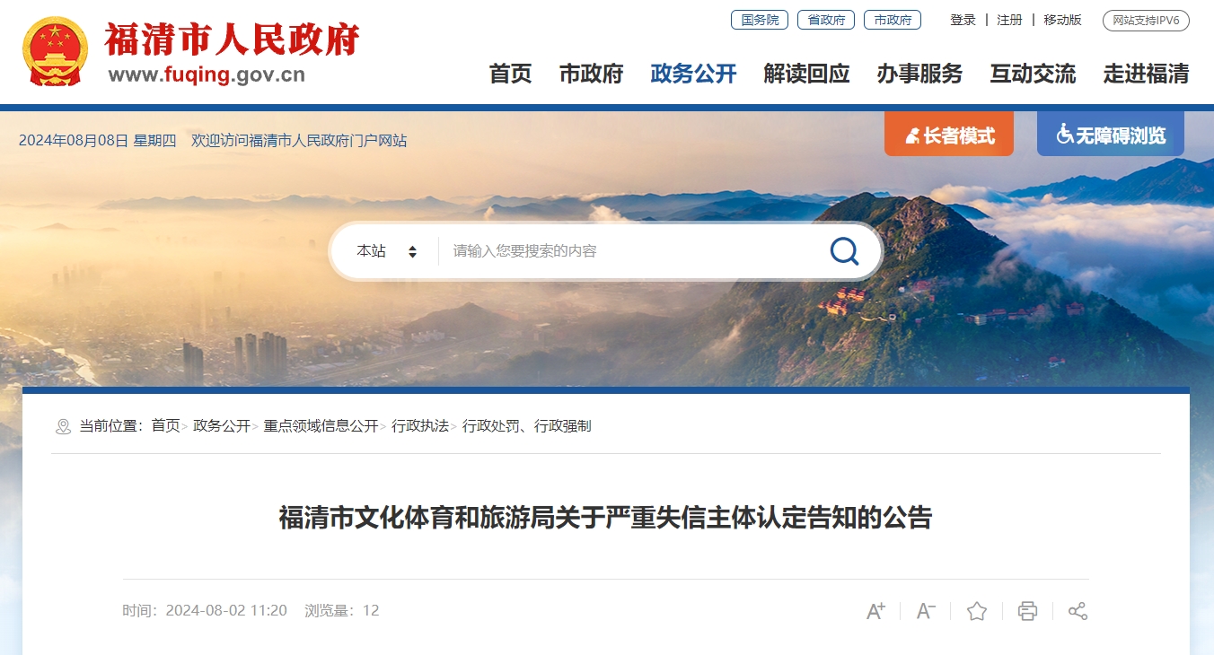Open 行政执法 breadcrumb link
The image size is (1214, 655).
(420, 426)
